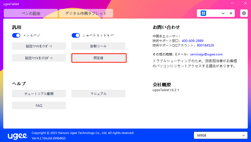Image resolution: width=251 pixels, height=142 pixels.
Task: Close the ugeeTablet window
Action: [245, 3]
